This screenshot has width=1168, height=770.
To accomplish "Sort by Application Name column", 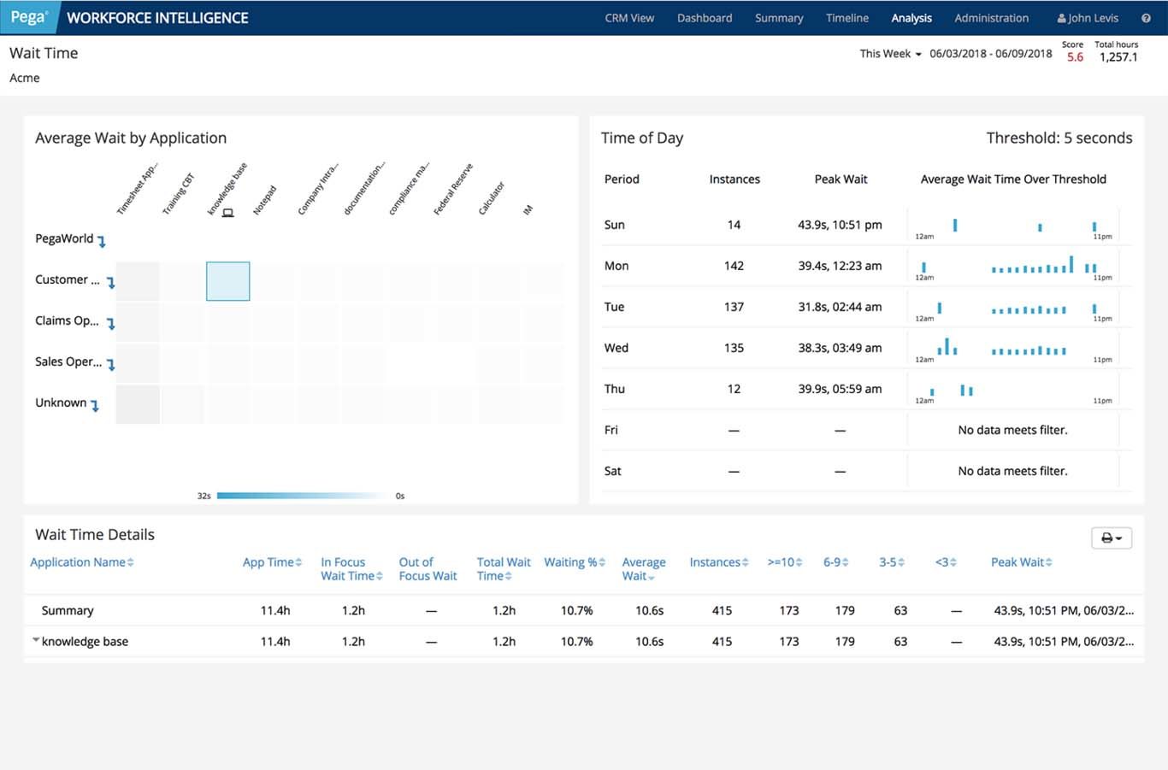I will (x=81, y=562).
